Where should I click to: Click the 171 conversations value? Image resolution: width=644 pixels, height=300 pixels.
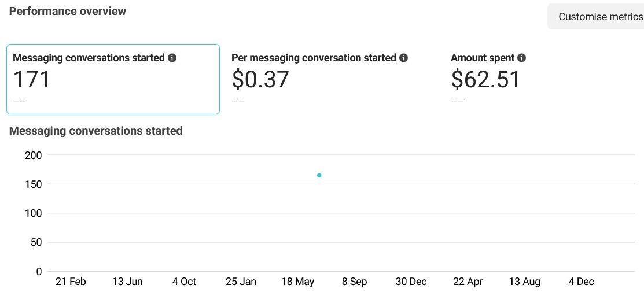coord(32,80)
